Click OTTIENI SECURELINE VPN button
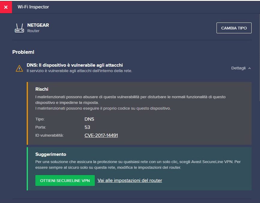Viewport: 260px width, 203px height. click(65, 180)
